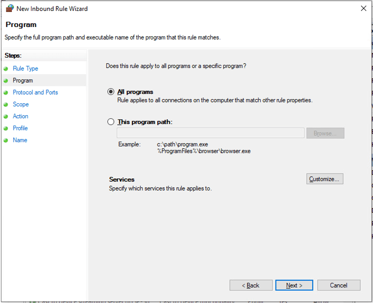Click the green bullet beside Program
Image resolution: width=373 pixels, height=303 pixels.
tap(6, 81)
